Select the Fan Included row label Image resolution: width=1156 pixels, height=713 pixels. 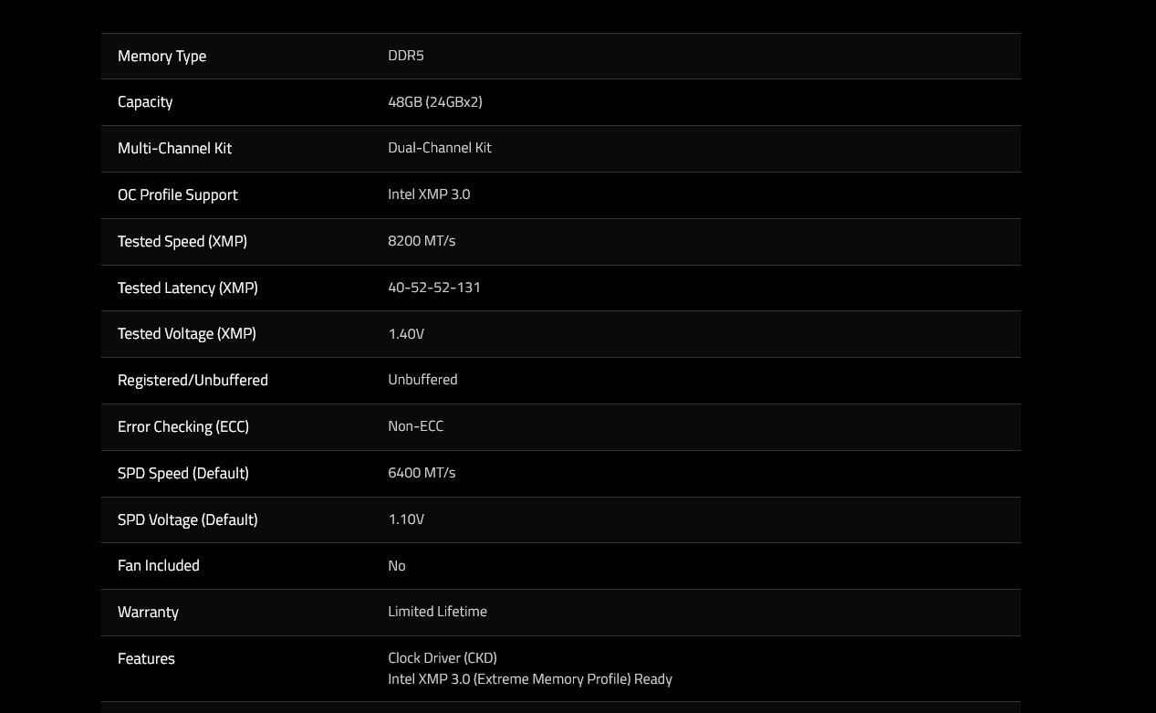tap(159, 566)
